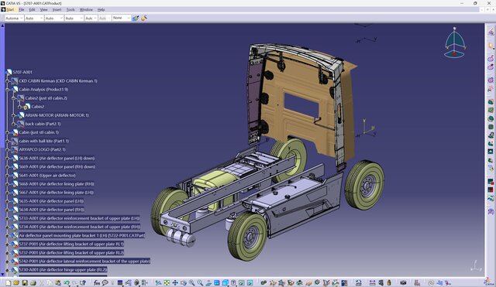Open the 'None' layer dropdown
496x287 pixels.
click(121, 18)
